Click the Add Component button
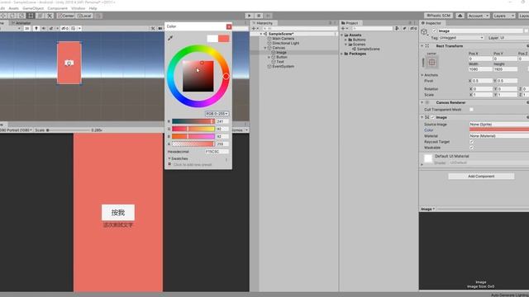Image resolution: width=529 pixels, height=297 pixels. point(481,176)
